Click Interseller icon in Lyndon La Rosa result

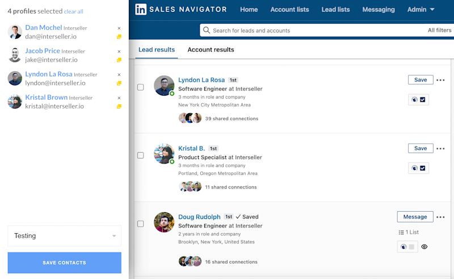(415, 100)
